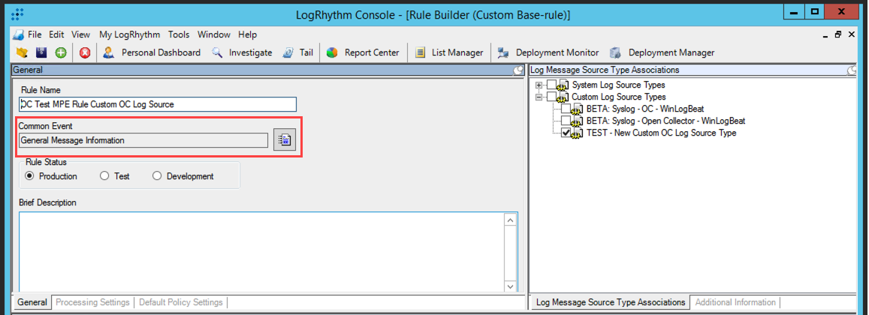Open Deployment Manager
This screenshot has height=315, width=869.
[662, 52]
